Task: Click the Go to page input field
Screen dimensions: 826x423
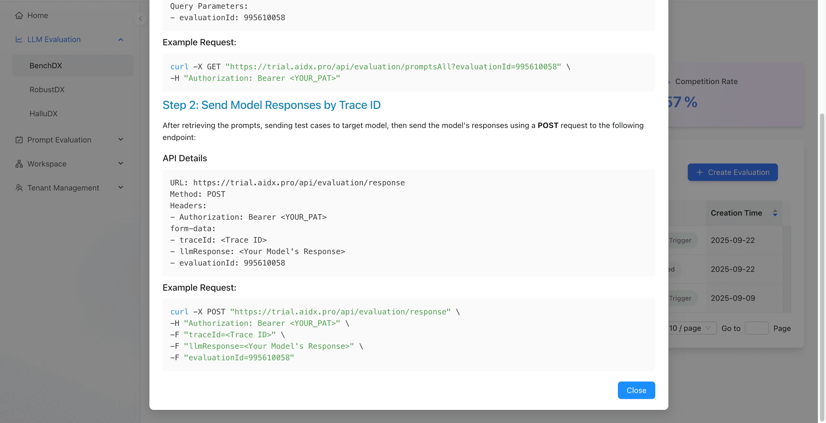Action: tap(757, 328)
